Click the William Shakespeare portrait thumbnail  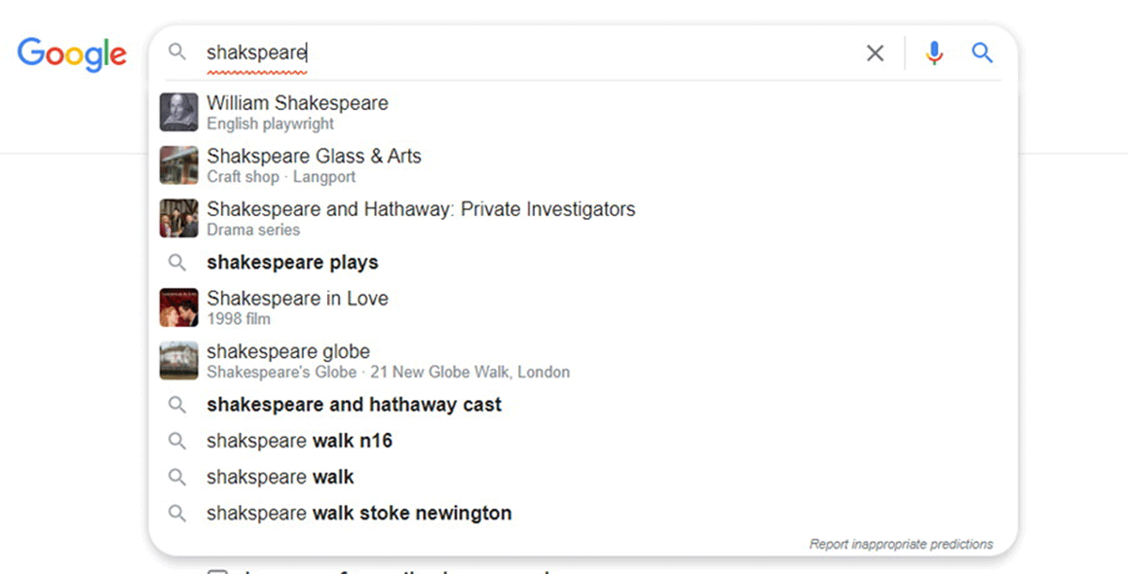tap(179, 112)
